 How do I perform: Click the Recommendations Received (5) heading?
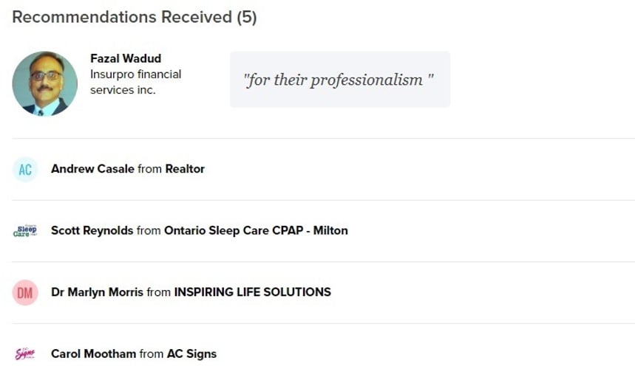coord(135,17)
